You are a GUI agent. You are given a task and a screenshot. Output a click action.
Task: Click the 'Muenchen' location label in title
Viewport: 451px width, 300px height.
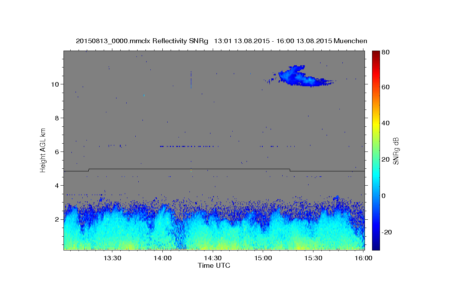[350, 40]
